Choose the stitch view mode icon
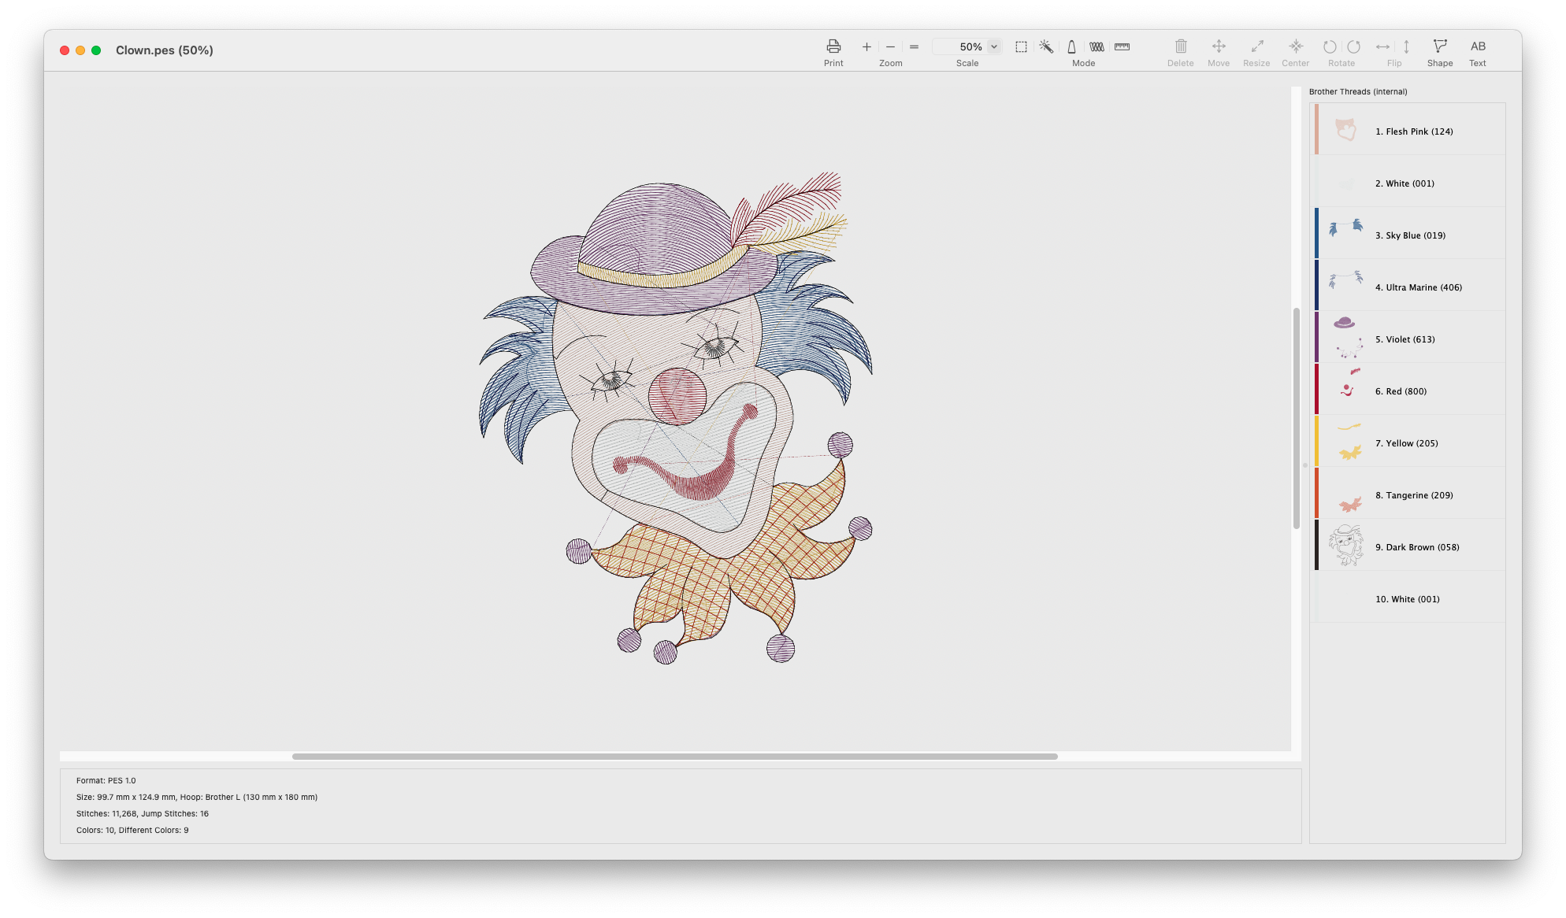This screenshot has height=918, width=1566. click(1097, 46)
